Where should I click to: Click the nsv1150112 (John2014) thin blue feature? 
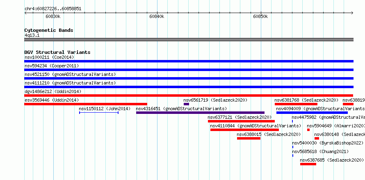99,113
